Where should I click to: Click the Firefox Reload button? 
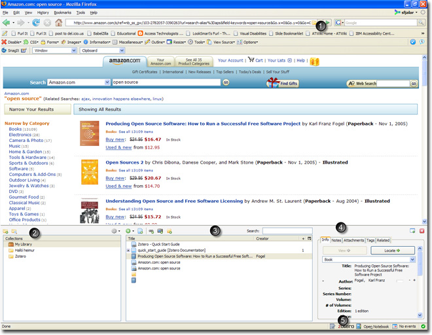36,23
